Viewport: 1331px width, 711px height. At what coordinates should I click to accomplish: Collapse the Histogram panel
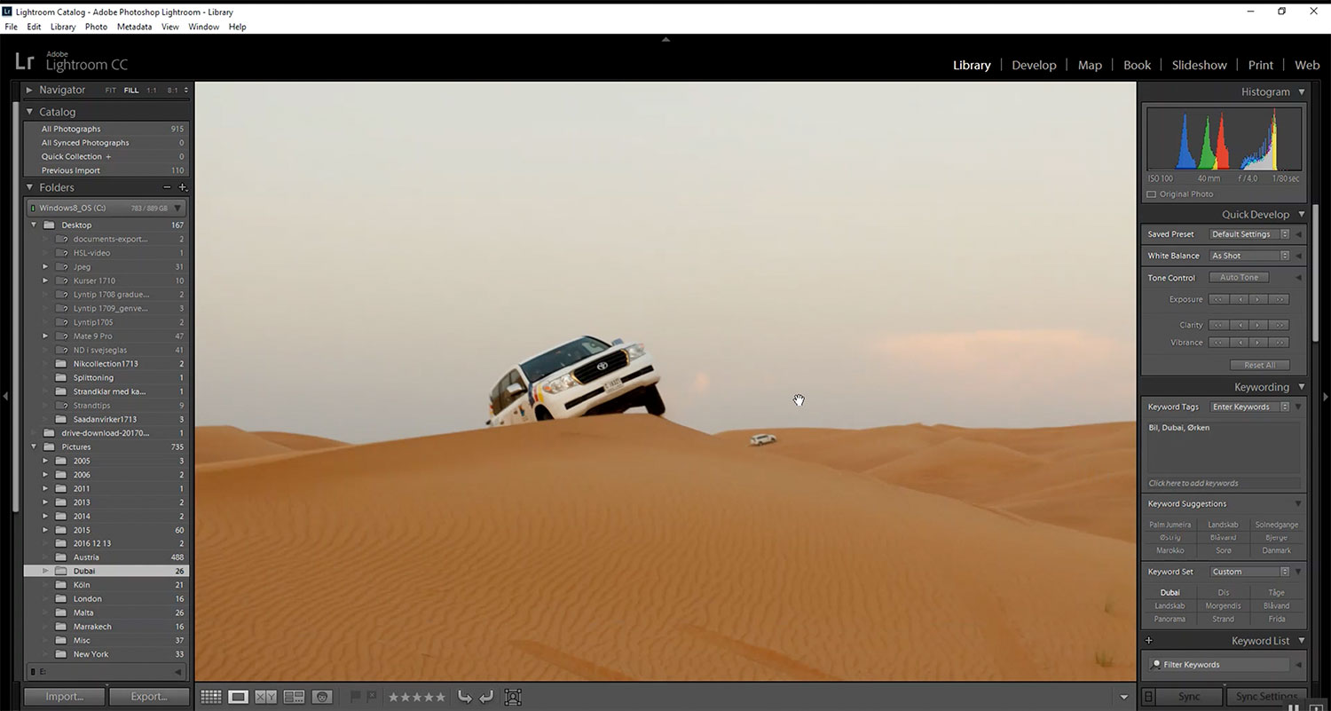pos(1302,91)
